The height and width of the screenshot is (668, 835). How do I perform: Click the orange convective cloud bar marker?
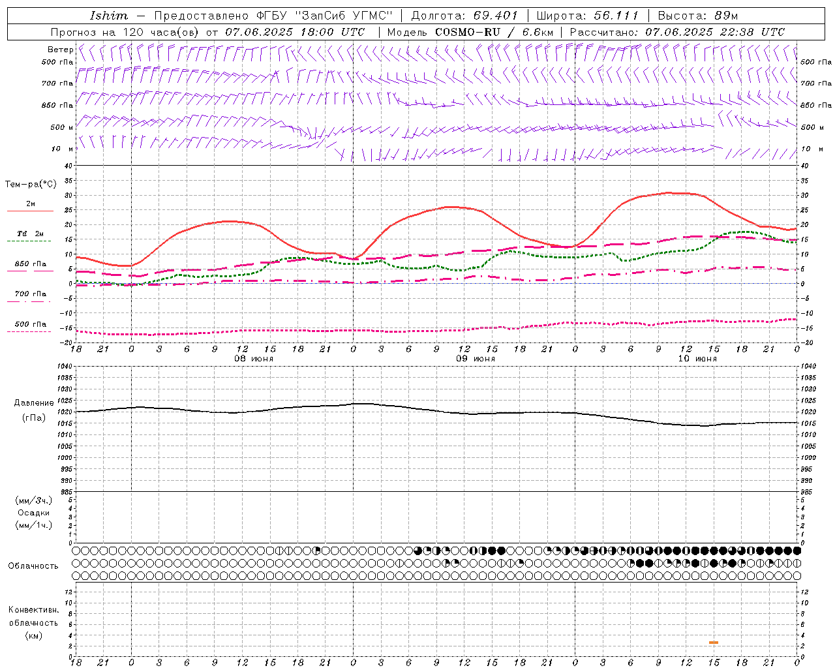[714, 643]
